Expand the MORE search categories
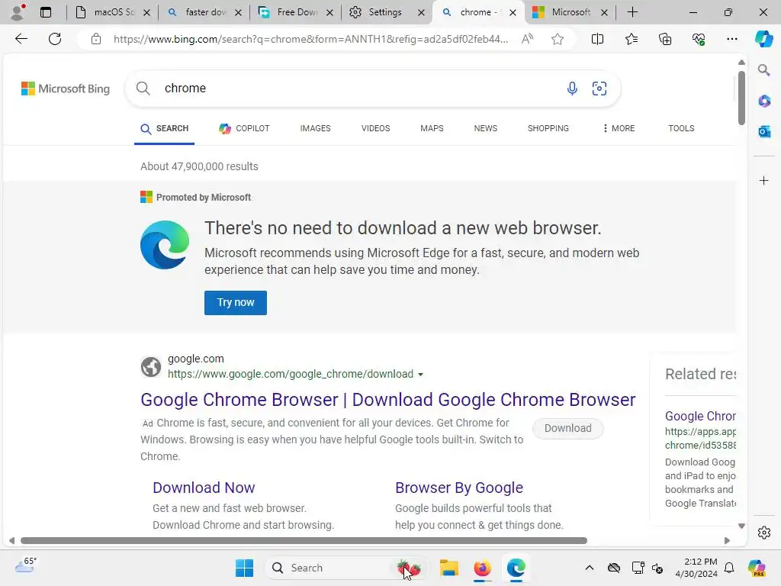Image resolution: width=781 pixels, height=586 pixels. 618,128
